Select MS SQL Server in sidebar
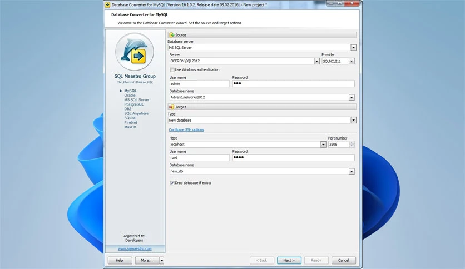The image size is (465, 269). pos(137,100)
